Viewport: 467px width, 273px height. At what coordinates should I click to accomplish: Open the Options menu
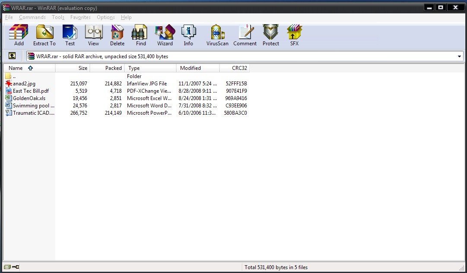[x=105, y=17]
